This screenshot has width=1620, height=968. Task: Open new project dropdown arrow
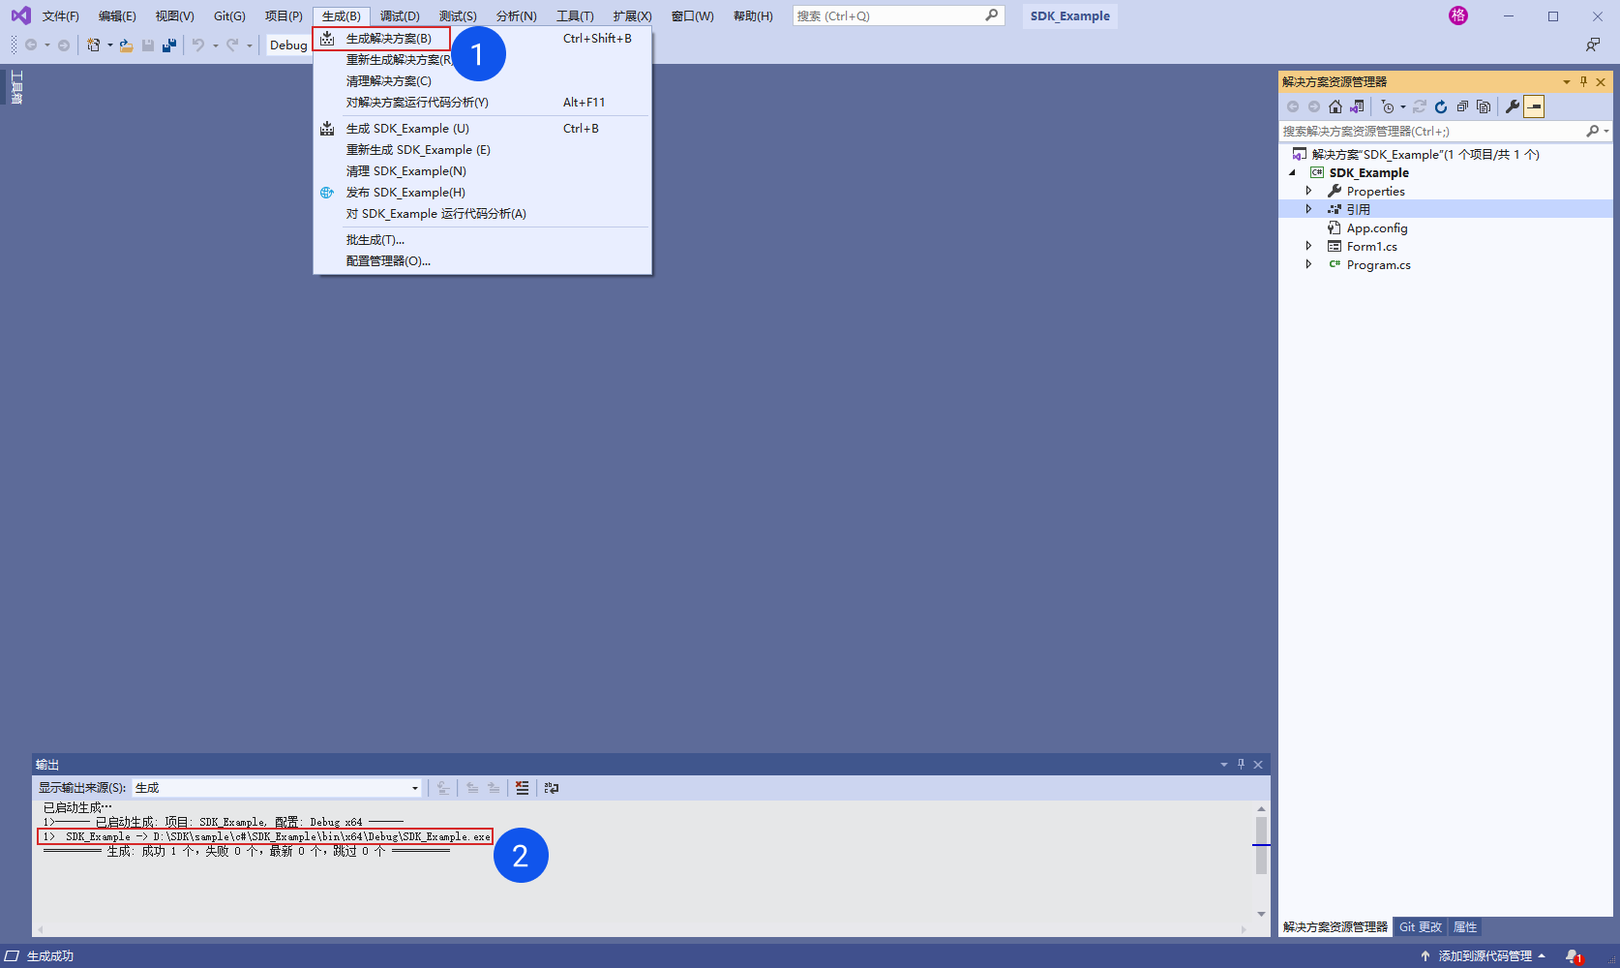pyautogui.click(x=109, y=45)
